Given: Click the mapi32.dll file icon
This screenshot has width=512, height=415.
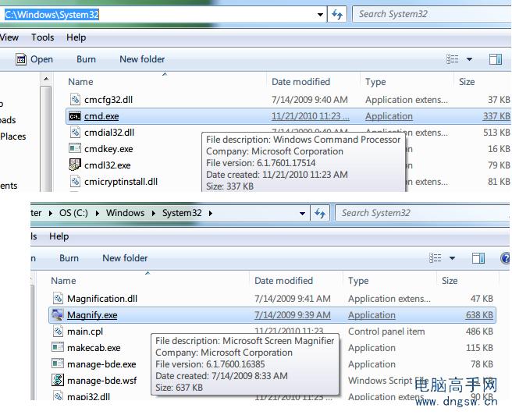Looking at the screenshot, I should tap(58, 395).
